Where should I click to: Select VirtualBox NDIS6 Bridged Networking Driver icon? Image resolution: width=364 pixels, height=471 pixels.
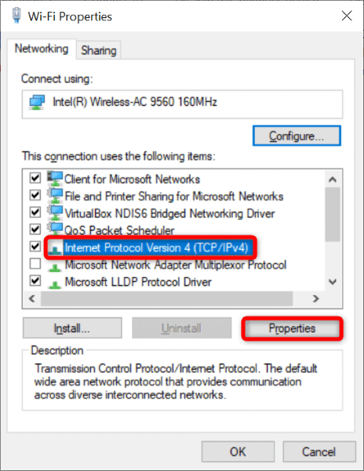point(55,213)
